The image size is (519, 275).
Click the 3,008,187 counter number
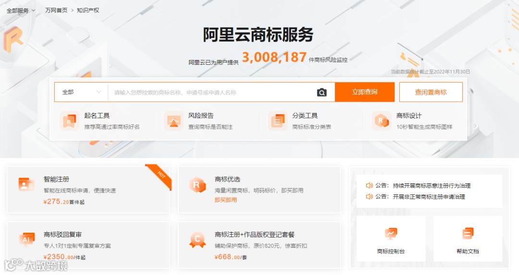pos(274,57)
